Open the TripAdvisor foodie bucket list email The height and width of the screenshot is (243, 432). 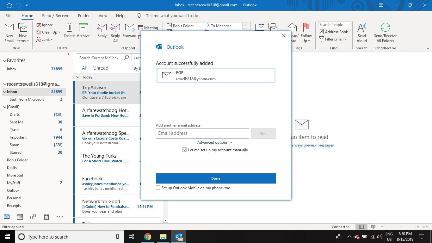108,92
